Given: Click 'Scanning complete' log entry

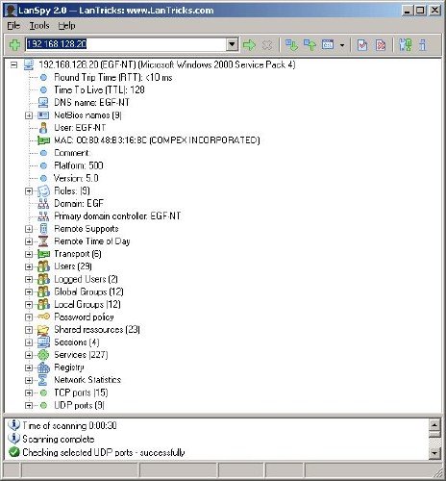Looking at the screenshot, I should click(x=59, y=439).
